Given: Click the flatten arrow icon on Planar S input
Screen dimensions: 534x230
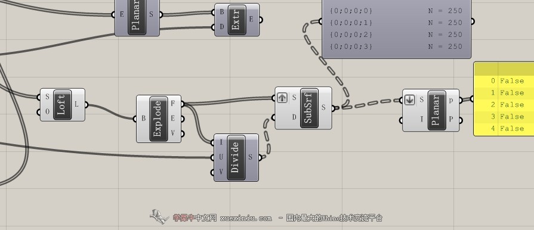Looking at the screenshot, I should [409, 100].
